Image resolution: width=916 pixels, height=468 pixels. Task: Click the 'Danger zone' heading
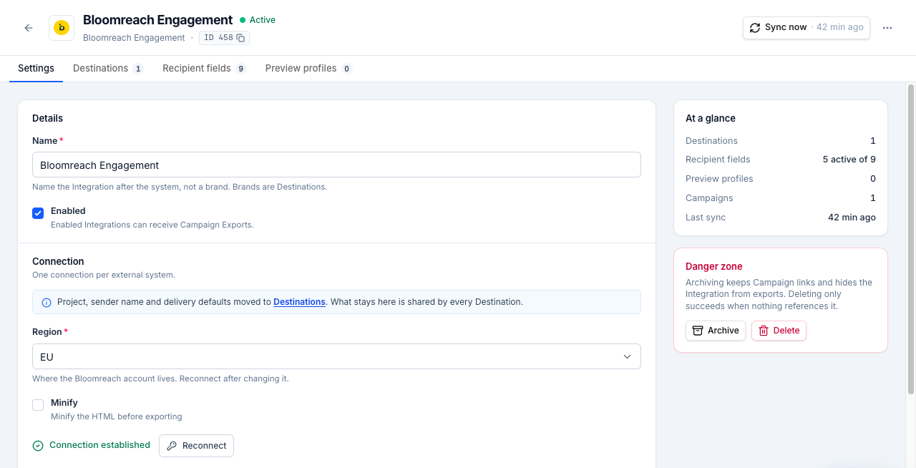pos(714,266)
